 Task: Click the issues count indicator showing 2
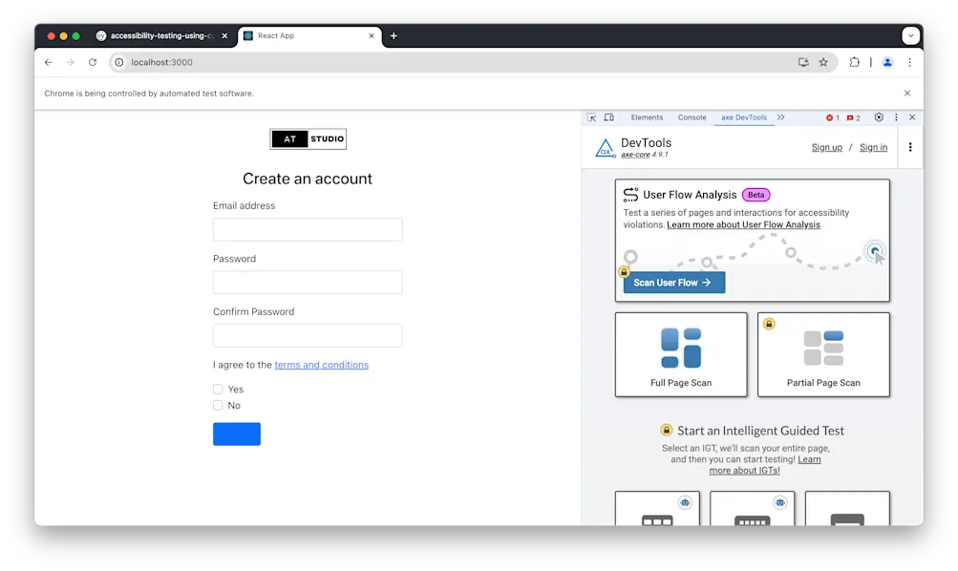(854, 117)
